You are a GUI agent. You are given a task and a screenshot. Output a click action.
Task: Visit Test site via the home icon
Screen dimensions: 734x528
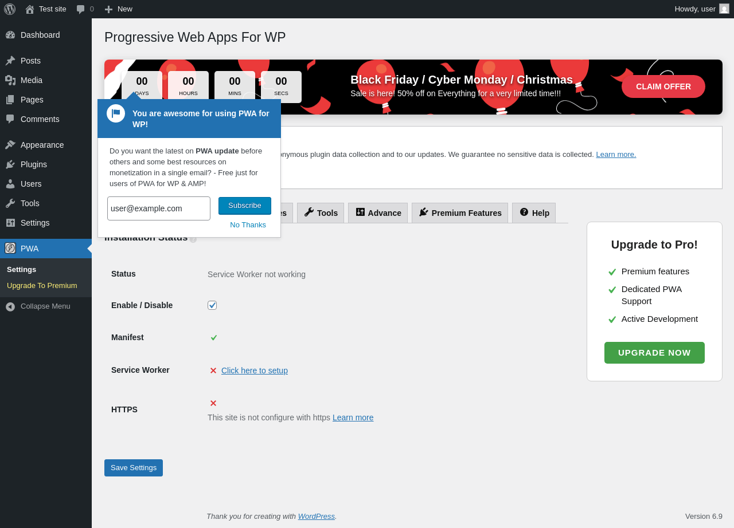[30, 9]
